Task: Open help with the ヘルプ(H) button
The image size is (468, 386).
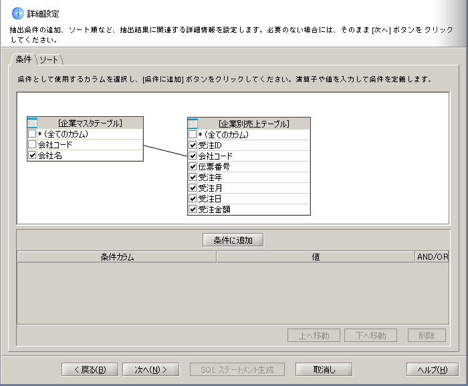Action: [432, 369]
